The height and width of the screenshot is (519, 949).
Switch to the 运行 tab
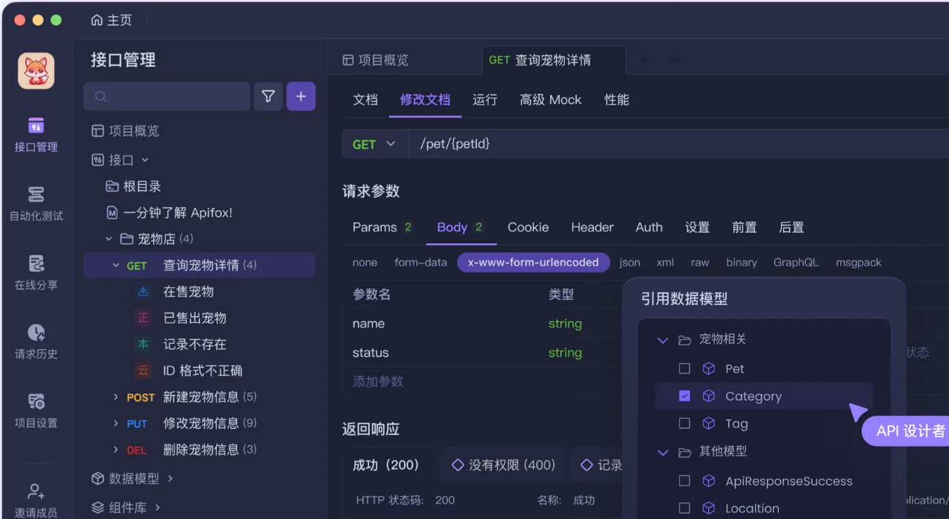point(484,100)
